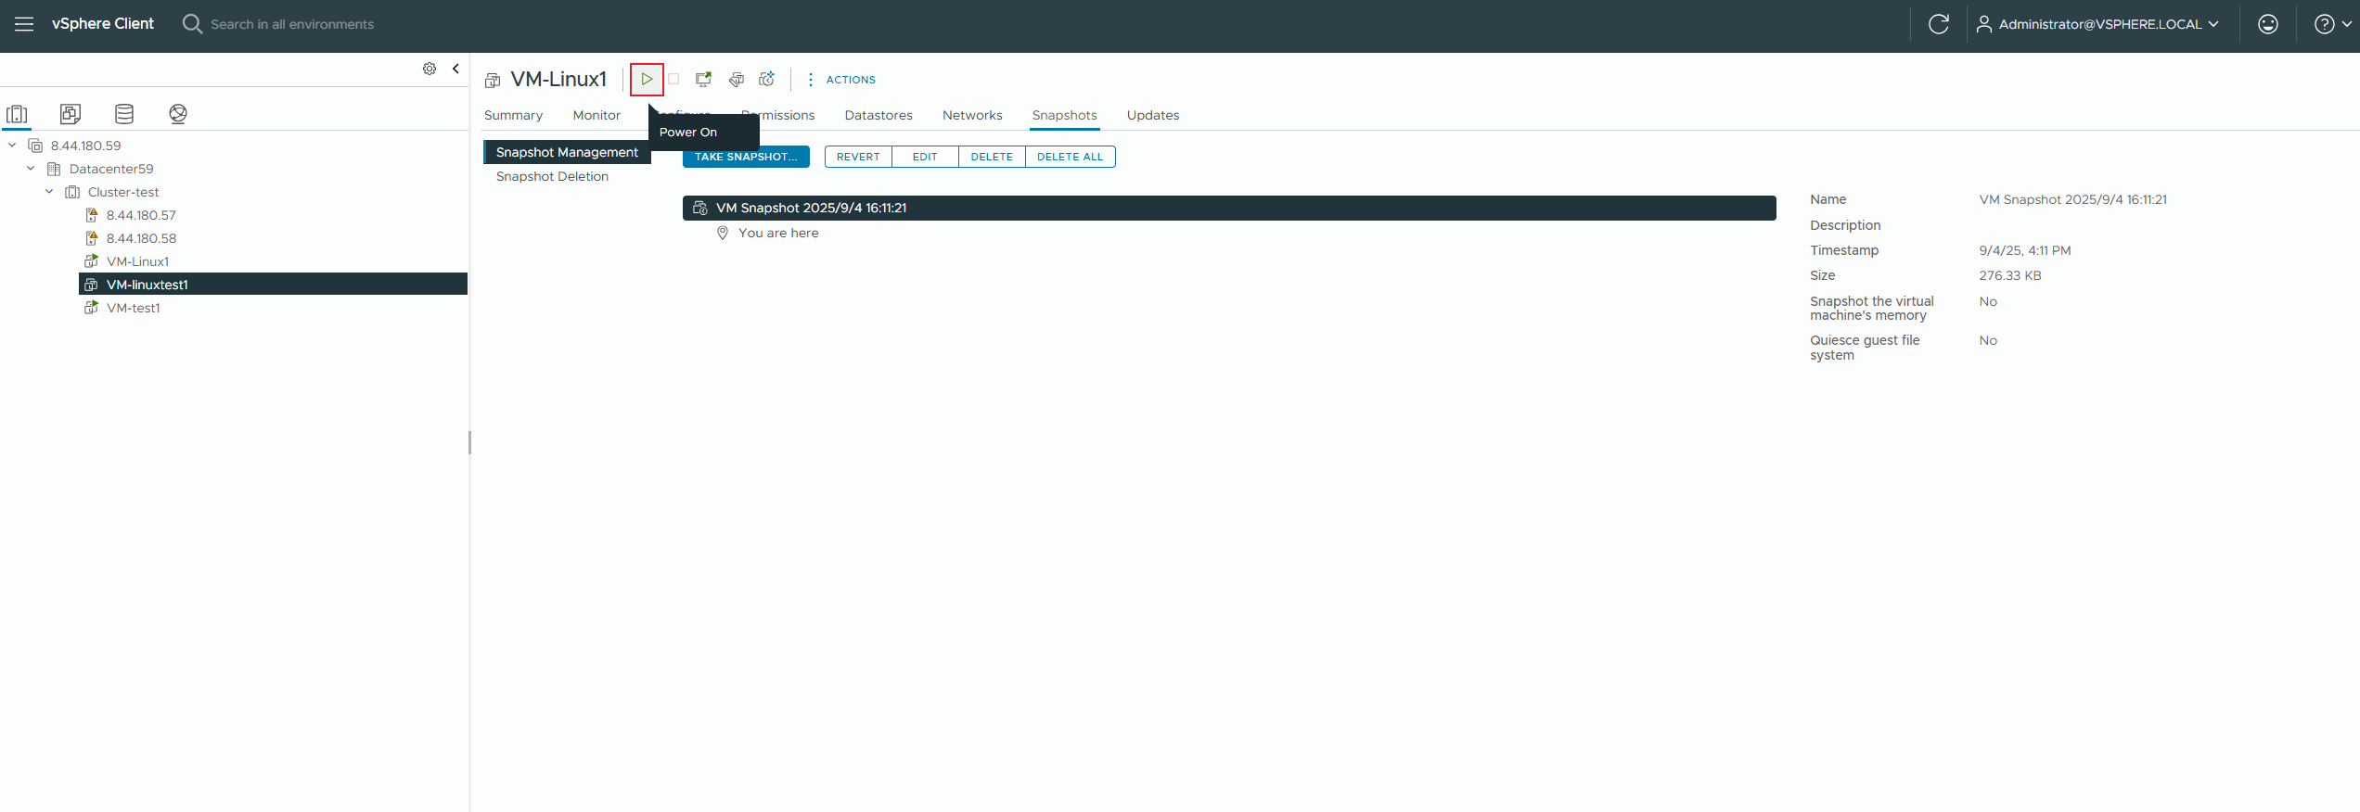Screen dimensions: 2360x812
Task: Select Cluster-test in the inventory tree
Action: [123, 192]
